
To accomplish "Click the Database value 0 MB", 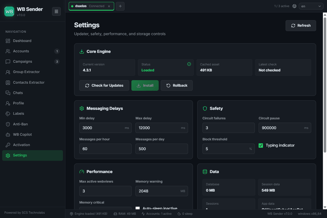I will point(210,190).
